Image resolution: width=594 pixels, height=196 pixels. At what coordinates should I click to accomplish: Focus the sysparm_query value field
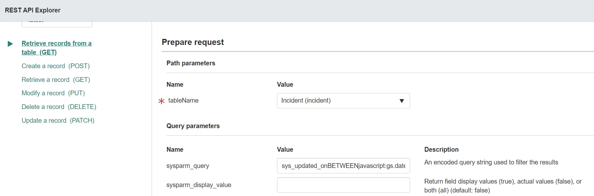(343, 166)
